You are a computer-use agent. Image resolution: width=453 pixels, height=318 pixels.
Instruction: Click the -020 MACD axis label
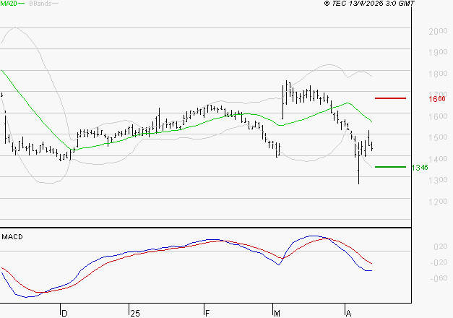point(439,262)
